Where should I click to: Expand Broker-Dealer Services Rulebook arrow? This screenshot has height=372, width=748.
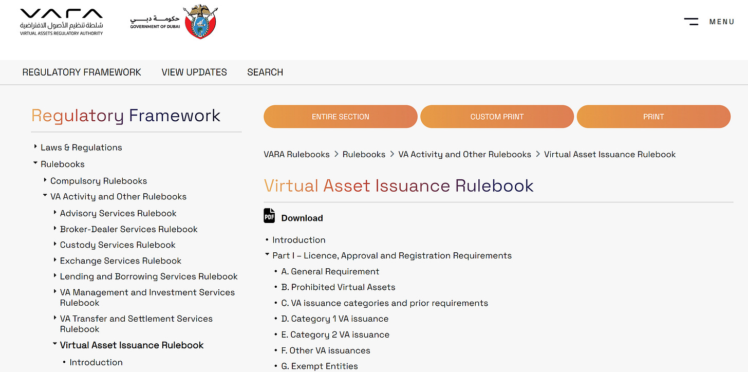[55, 229]
